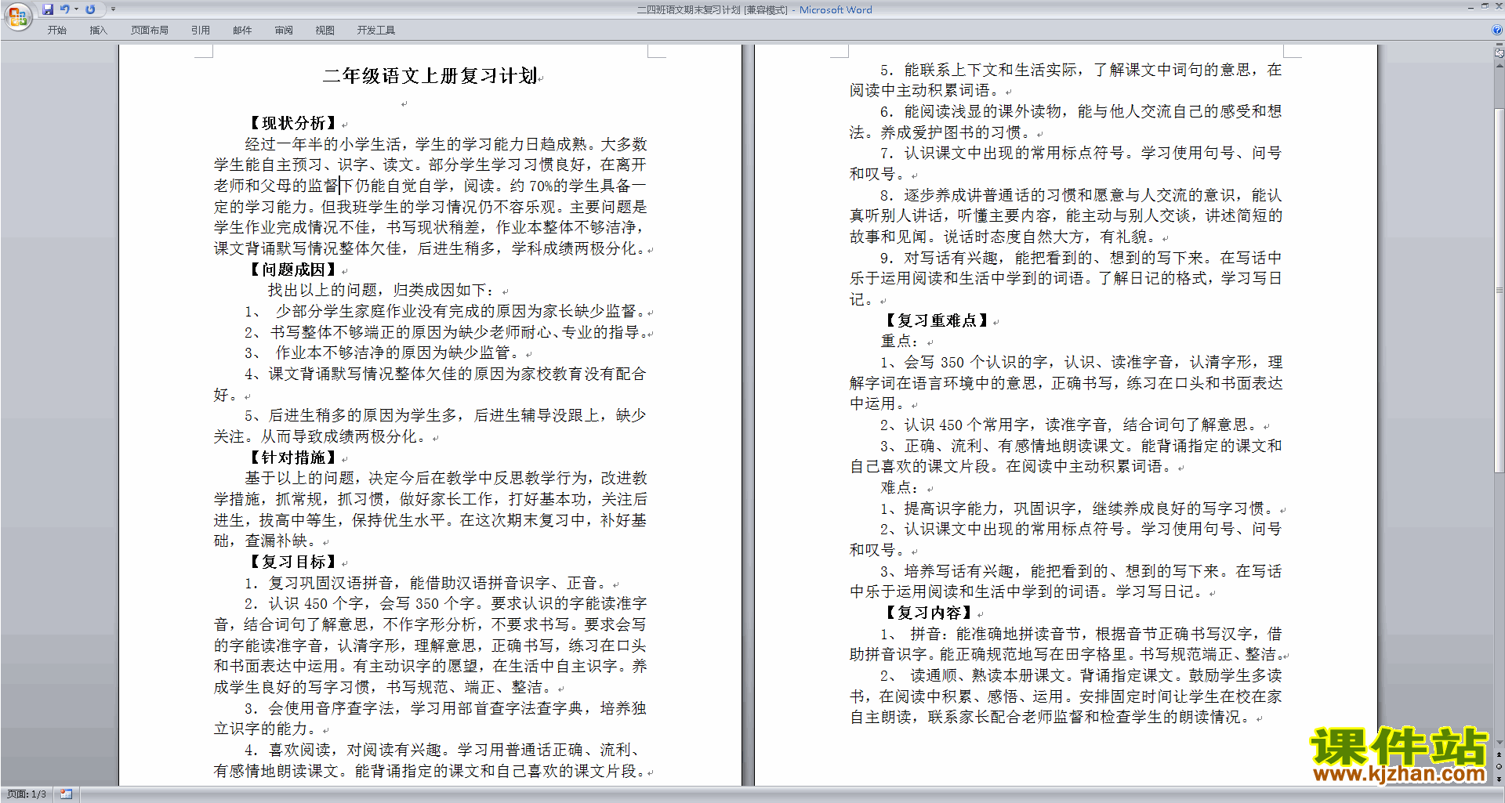Screen dimensions: 1505x803
Task: Click the vertical scrollbar up arrow
Action: click(x=1500, y=66)
